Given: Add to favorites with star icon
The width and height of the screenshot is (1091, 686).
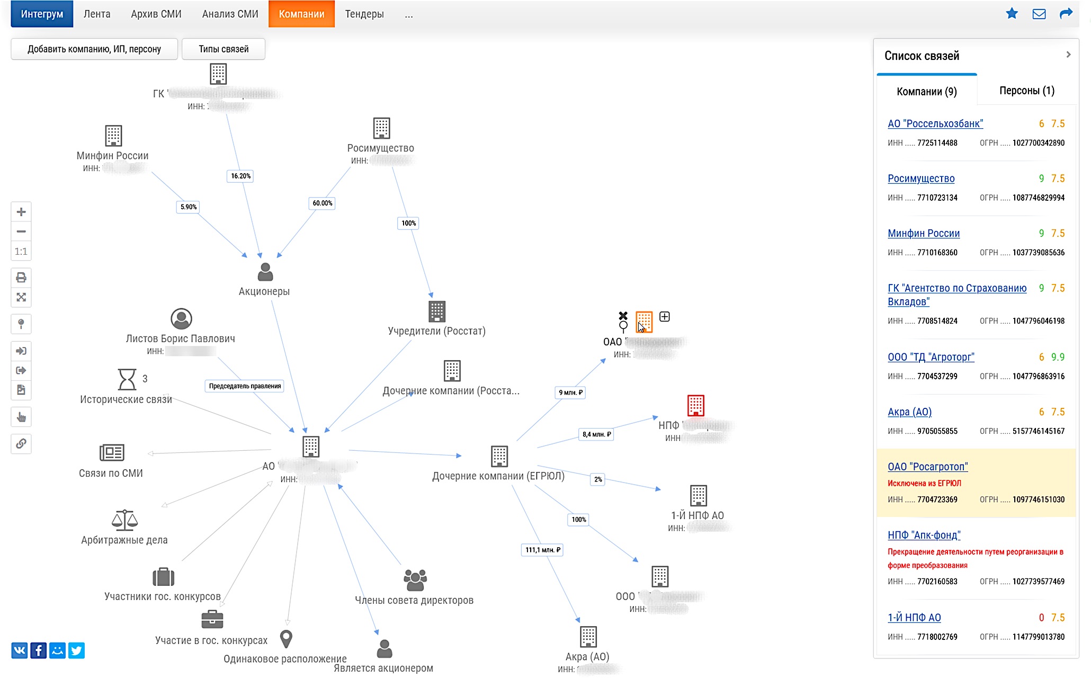Looking at the screenshot, I should [x=1012, y=14].
